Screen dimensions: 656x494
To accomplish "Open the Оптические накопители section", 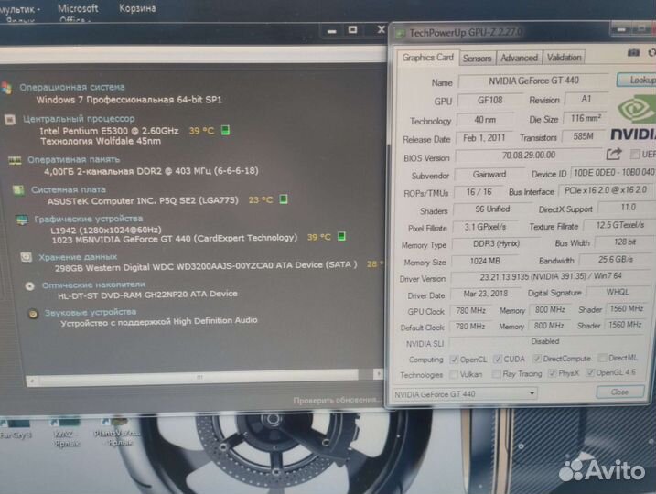I will (93, 285).
